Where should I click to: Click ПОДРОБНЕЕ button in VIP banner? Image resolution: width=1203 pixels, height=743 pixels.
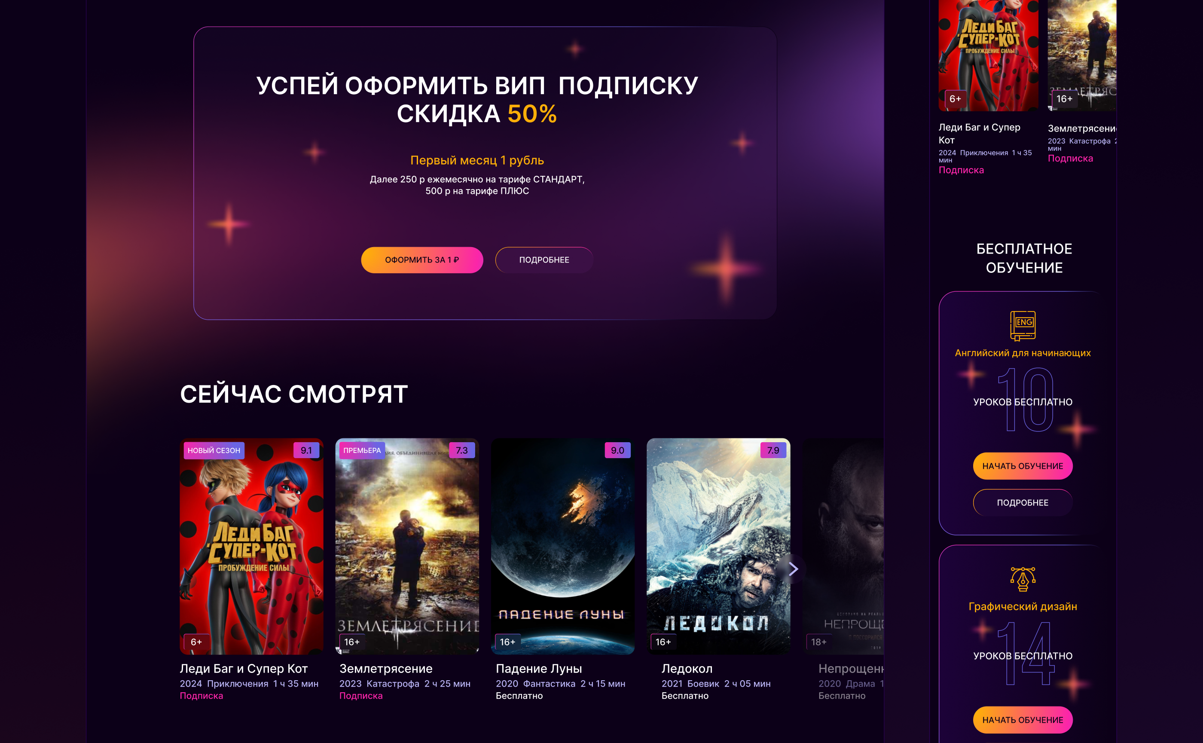coord(544,260)
